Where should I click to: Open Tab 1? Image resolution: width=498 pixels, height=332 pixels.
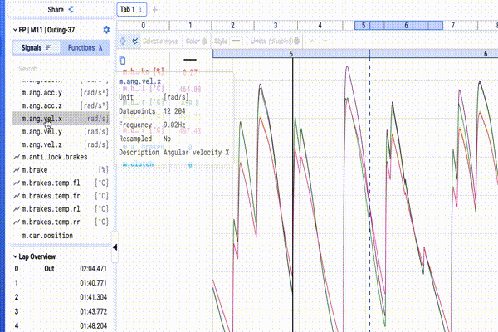tap(127, 9)
